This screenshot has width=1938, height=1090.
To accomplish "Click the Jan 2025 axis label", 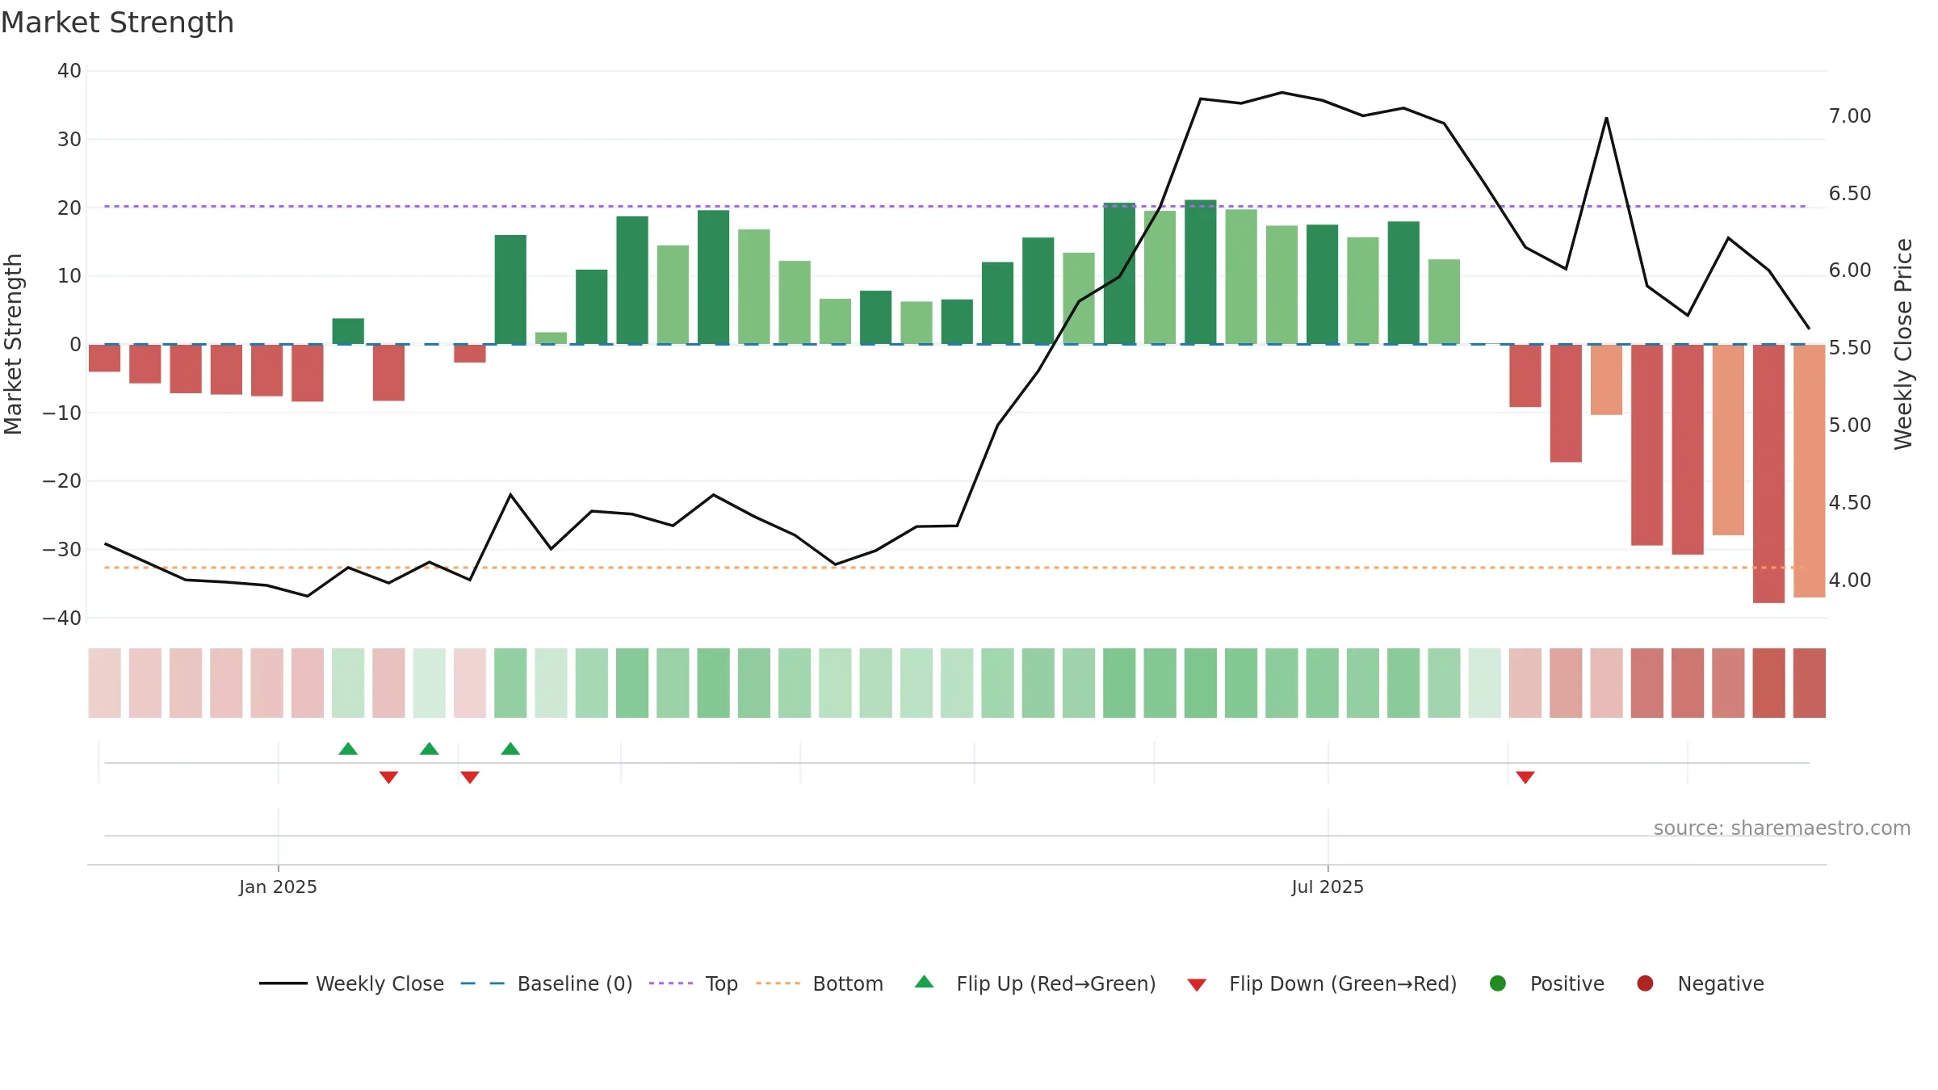I will (278, 887).
